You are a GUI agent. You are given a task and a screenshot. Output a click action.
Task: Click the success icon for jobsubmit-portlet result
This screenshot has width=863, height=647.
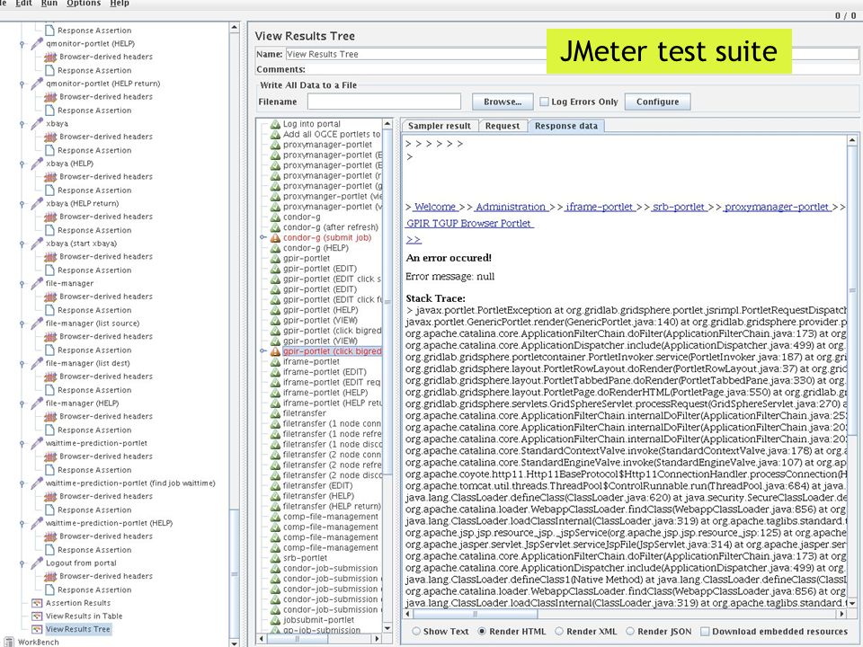(x=275, y=620)
